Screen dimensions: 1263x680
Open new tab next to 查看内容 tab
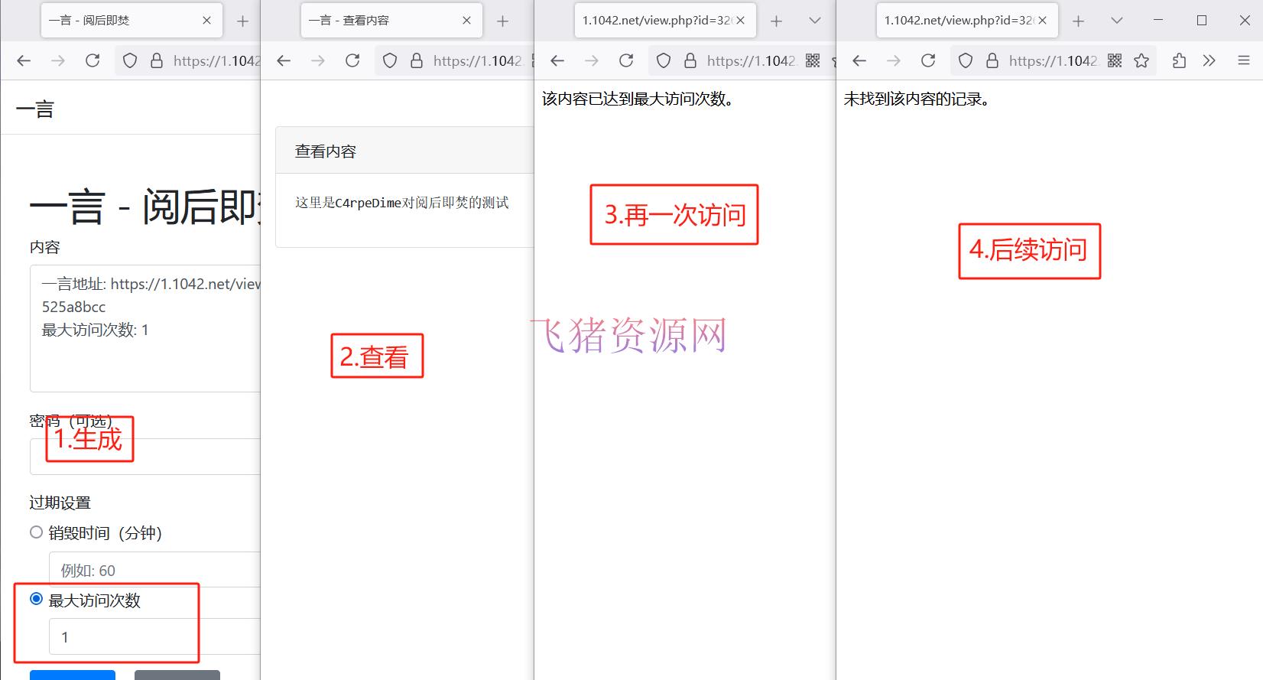pos(502,21)
